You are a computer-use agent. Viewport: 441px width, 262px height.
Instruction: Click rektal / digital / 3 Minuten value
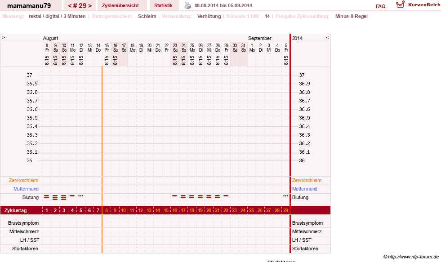point(57,16)
